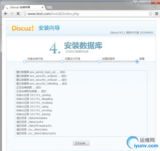The height and width of the screenshot is (151, 160).
Task: Click the page icon in address bar
Action: click(x=25, y=14)
